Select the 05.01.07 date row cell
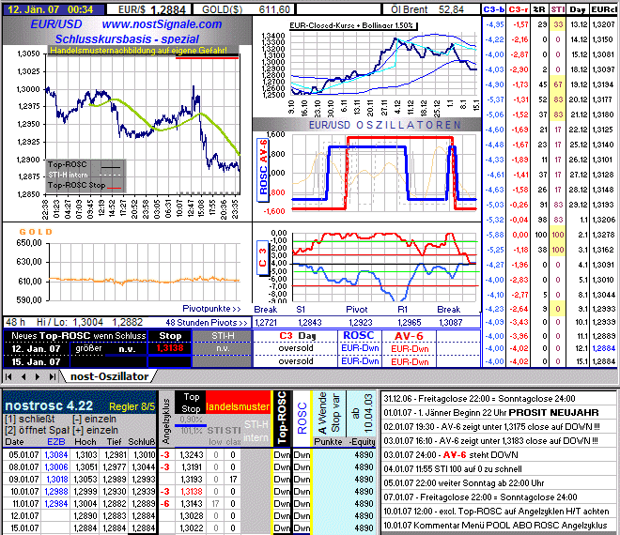Screen dimensions: 620x535 click(23, 455)
